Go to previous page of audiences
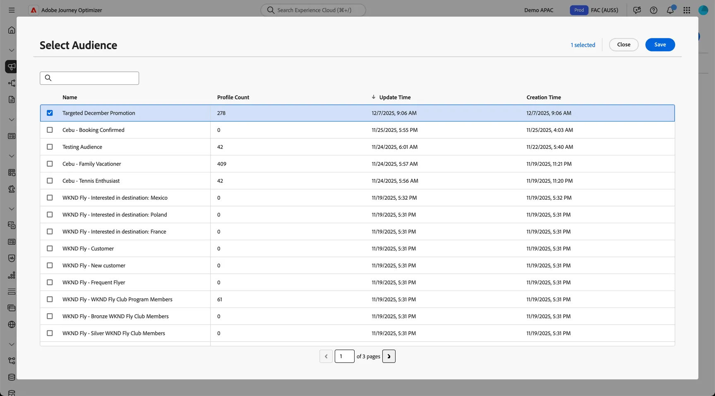The width and height of the screenshot is (715, 396). [x=326, y=356]
